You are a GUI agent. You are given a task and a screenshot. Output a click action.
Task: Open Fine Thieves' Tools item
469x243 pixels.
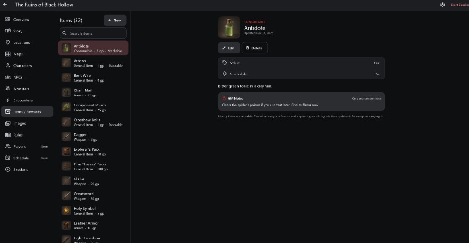pyautogui.click(x=93, y=166)
